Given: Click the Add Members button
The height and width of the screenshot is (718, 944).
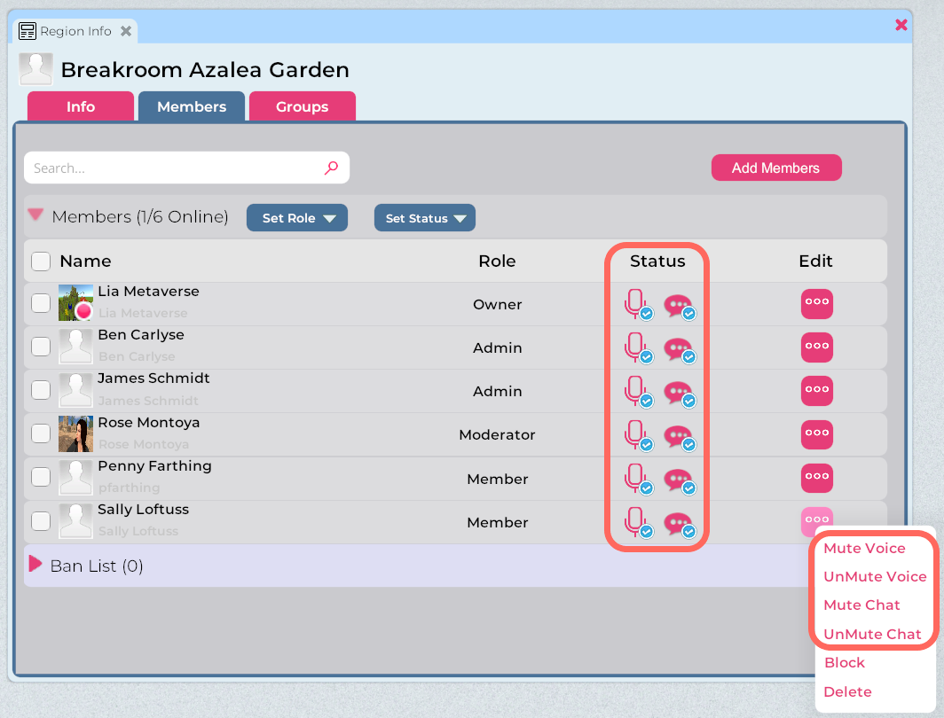Looking at the screenshot, I should (x=775, y=168).
